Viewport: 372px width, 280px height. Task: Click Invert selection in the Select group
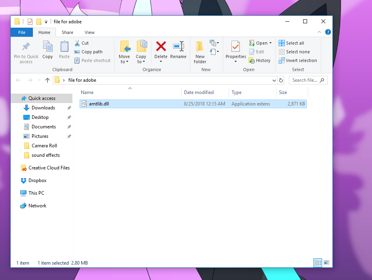pyautogui.click(x=298, y=60)
